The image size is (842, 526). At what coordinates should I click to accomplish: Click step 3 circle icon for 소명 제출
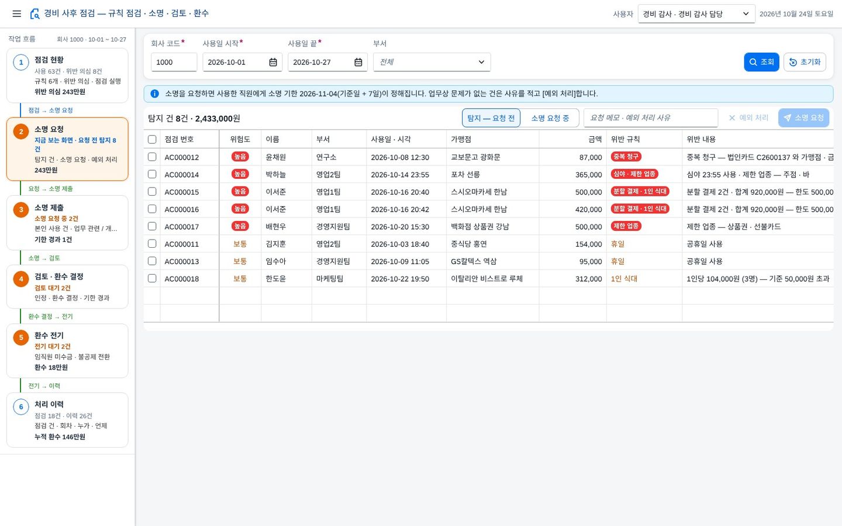pyautogui.click(x=21, y=210)
